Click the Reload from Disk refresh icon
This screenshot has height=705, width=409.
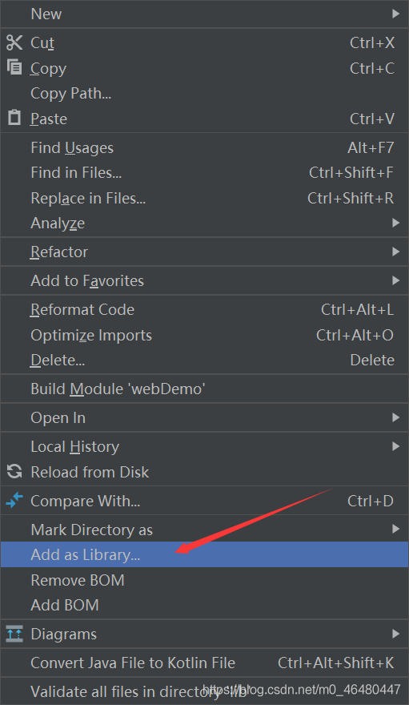pos(14,471)
